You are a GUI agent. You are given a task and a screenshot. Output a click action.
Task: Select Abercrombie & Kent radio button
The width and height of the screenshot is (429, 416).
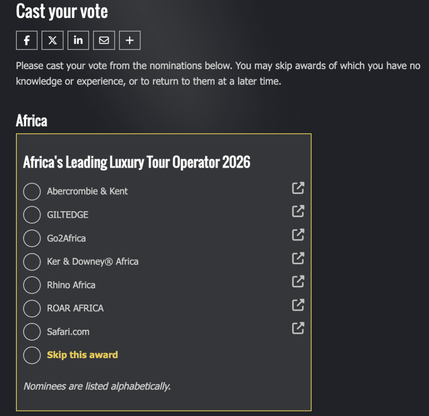click(x=32, y=191)
